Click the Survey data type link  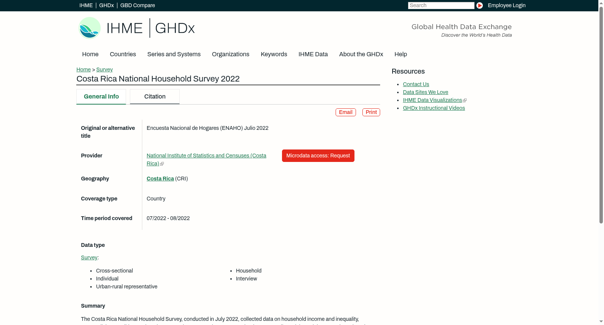pyautogui.click(x=89, y=258)
